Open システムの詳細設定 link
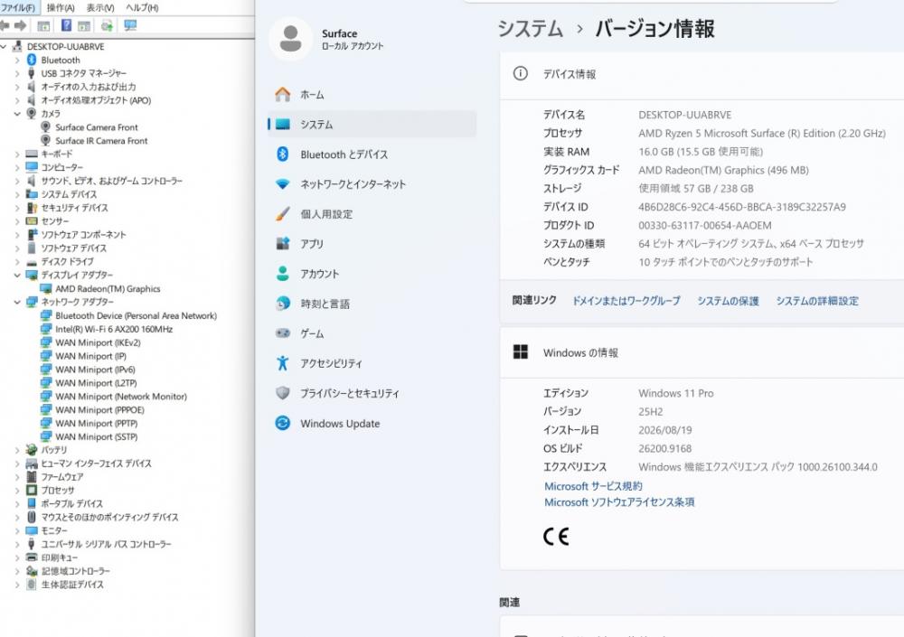The width and height of the screenshot is (904, 637). pos(817,301)
